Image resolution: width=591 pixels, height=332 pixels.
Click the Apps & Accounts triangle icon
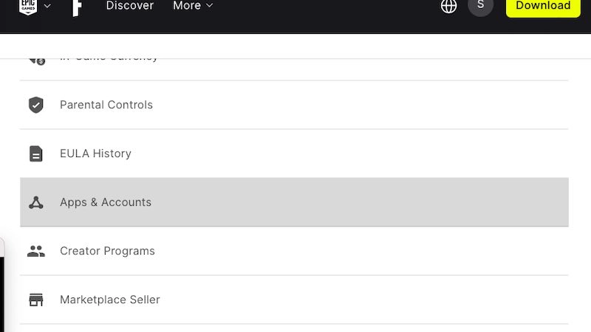click(35, 202)
